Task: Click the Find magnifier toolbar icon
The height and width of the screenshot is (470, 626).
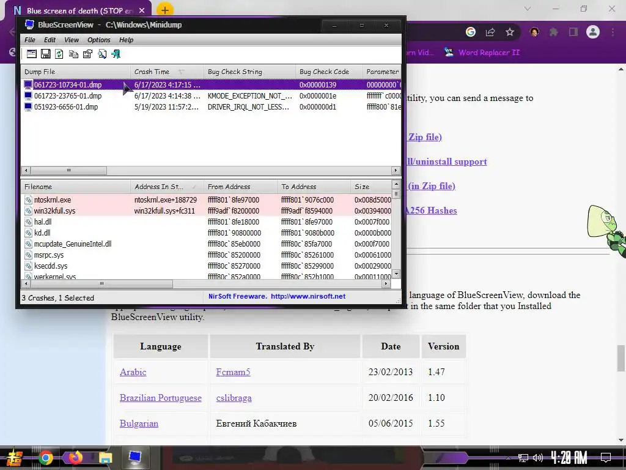Action: click(x=102, y=54)
